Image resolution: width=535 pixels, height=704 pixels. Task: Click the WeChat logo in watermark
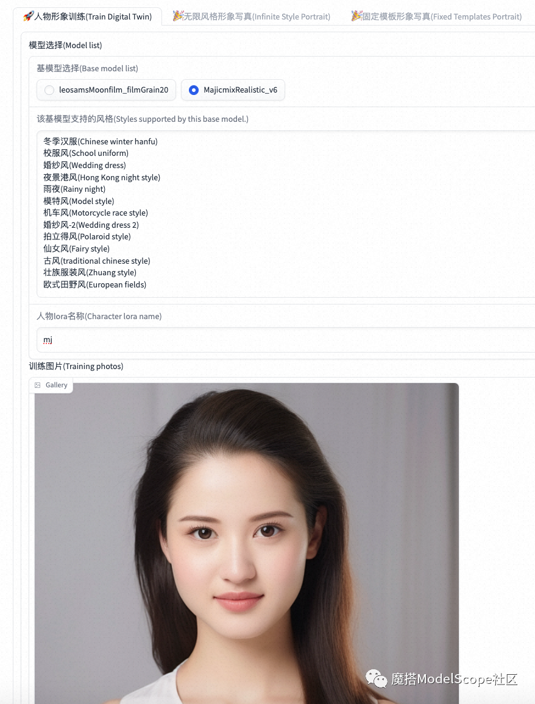(376, 678)
